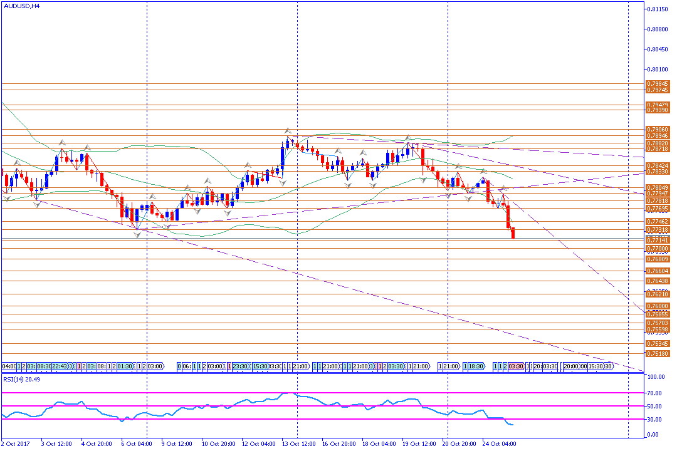Click the pink-highlighted 03:30 time marker

[516, 366]
